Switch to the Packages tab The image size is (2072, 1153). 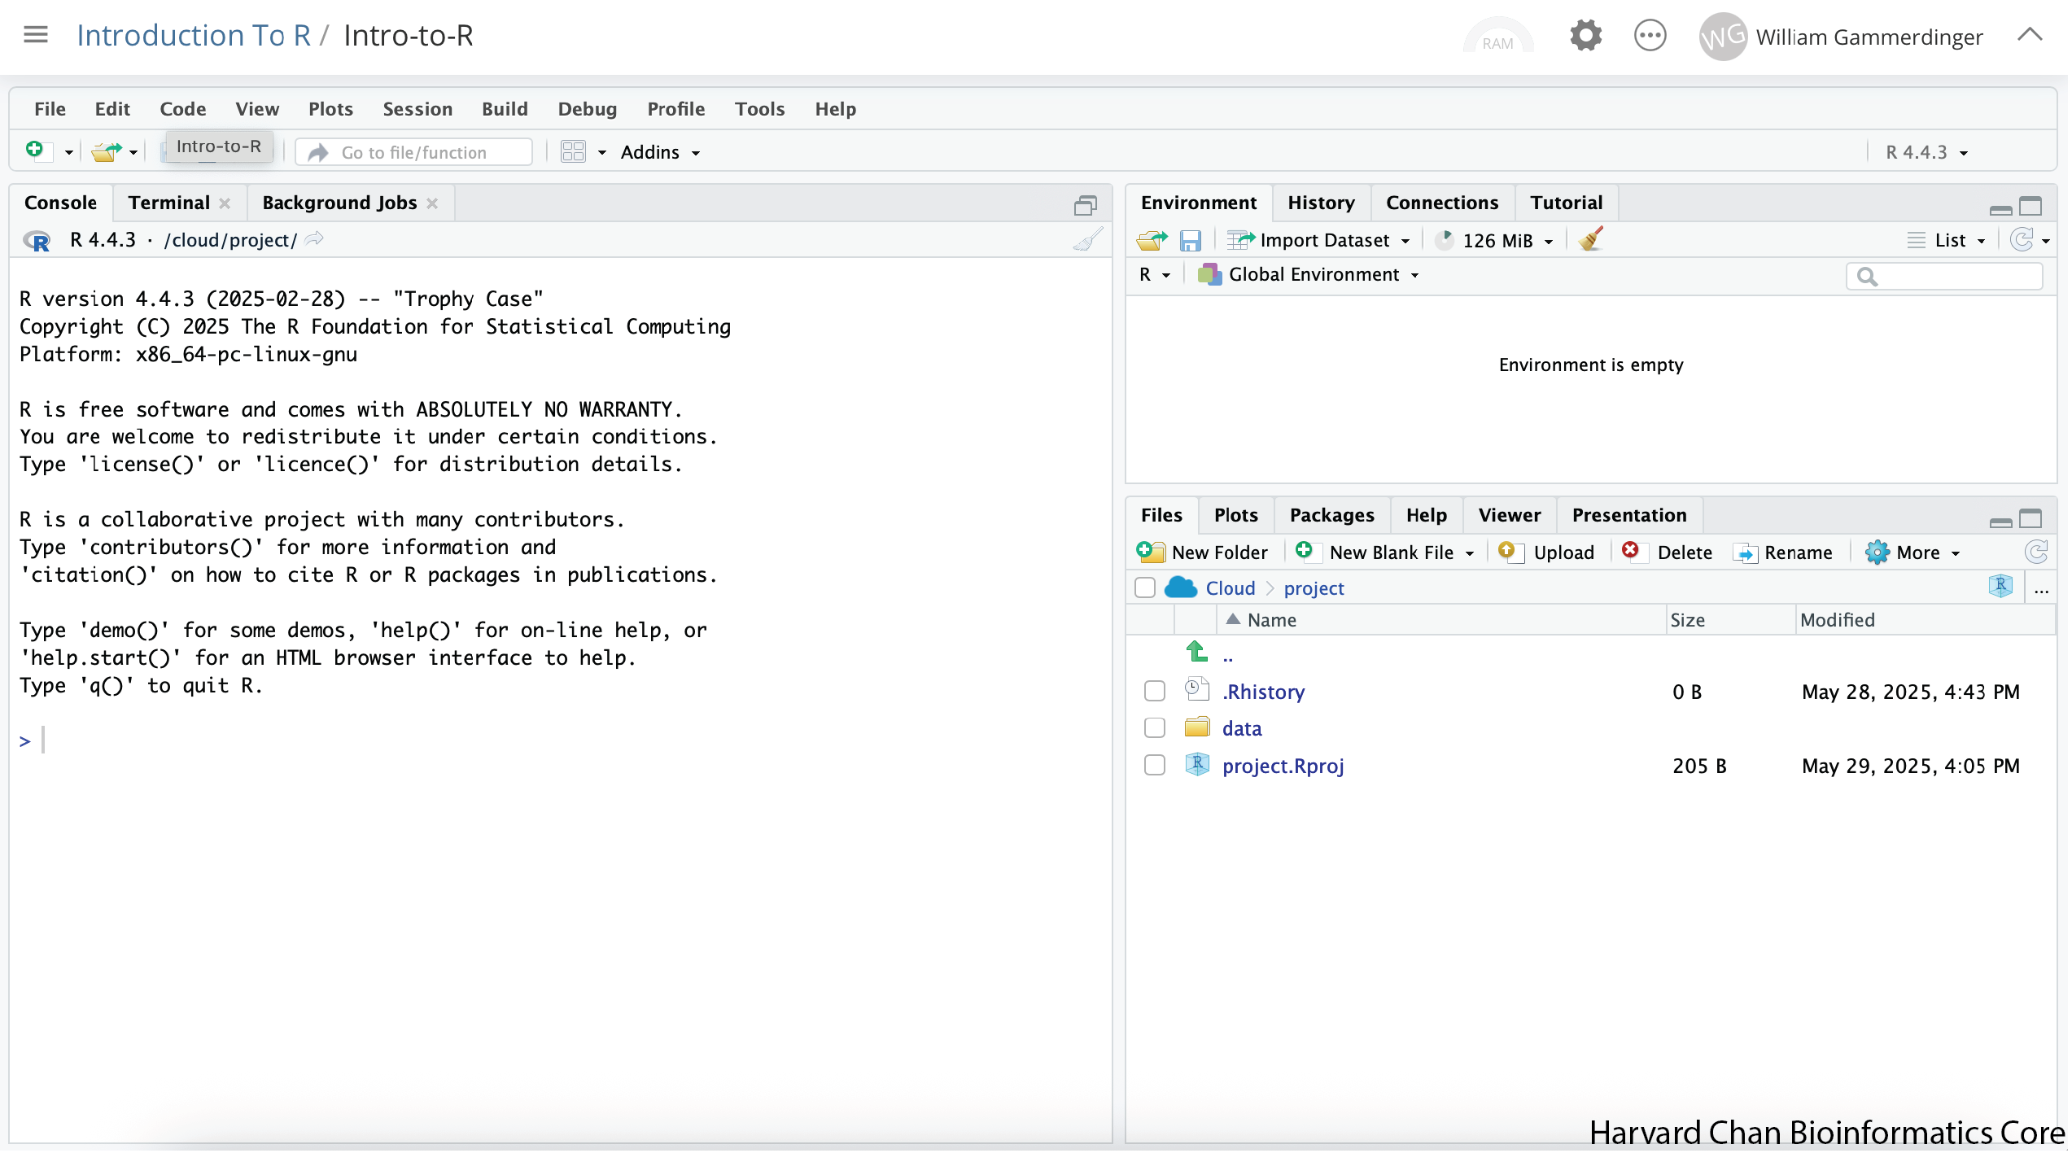1333,516
